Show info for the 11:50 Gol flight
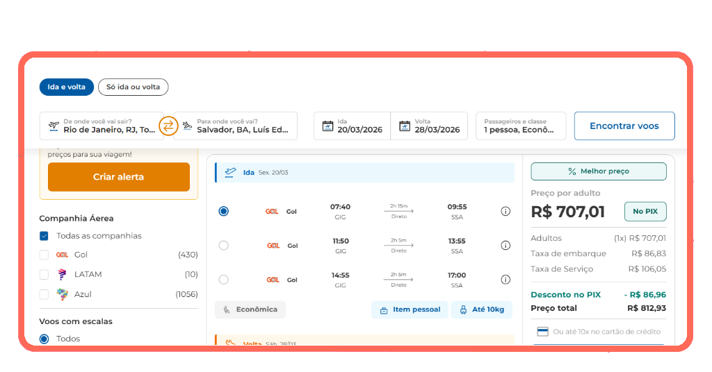 coord(505,245)
